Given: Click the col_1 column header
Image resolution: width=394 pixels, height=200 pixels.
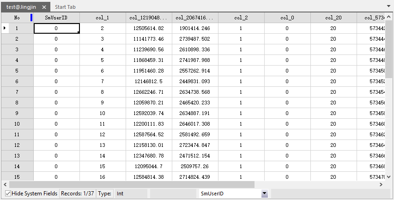Looking at the screenshot, I should click(103, 18).
